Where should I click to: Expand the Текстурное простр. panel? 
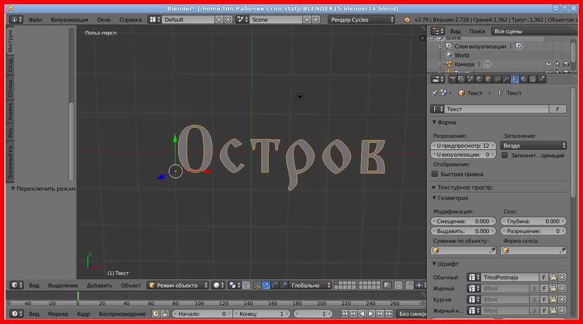click(x=434, y=187)
